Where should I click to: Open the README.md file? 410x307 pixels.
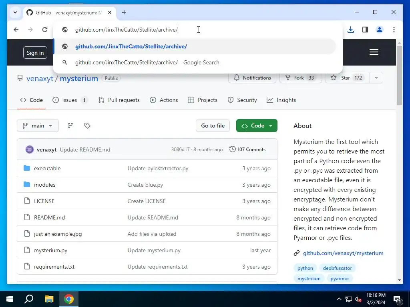(49, 217)
